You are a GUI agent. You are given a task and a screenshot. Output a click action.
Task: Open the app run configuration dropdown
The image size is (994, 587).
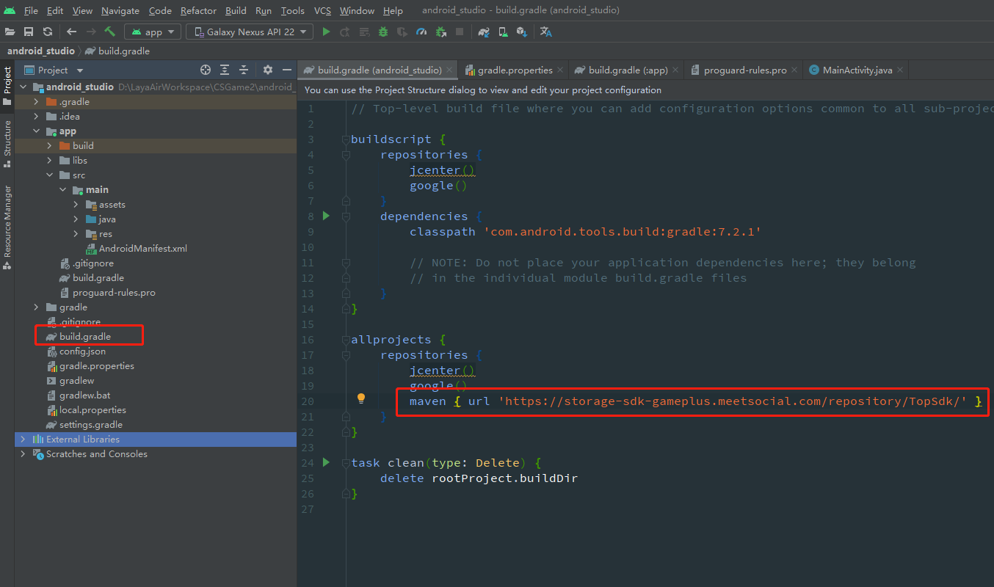(x=153, y=32)
